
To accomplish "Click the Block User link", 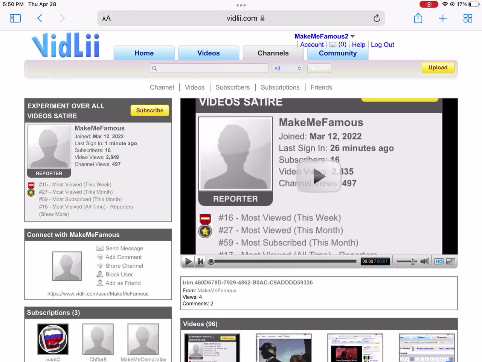I will [x=119, y=274].
